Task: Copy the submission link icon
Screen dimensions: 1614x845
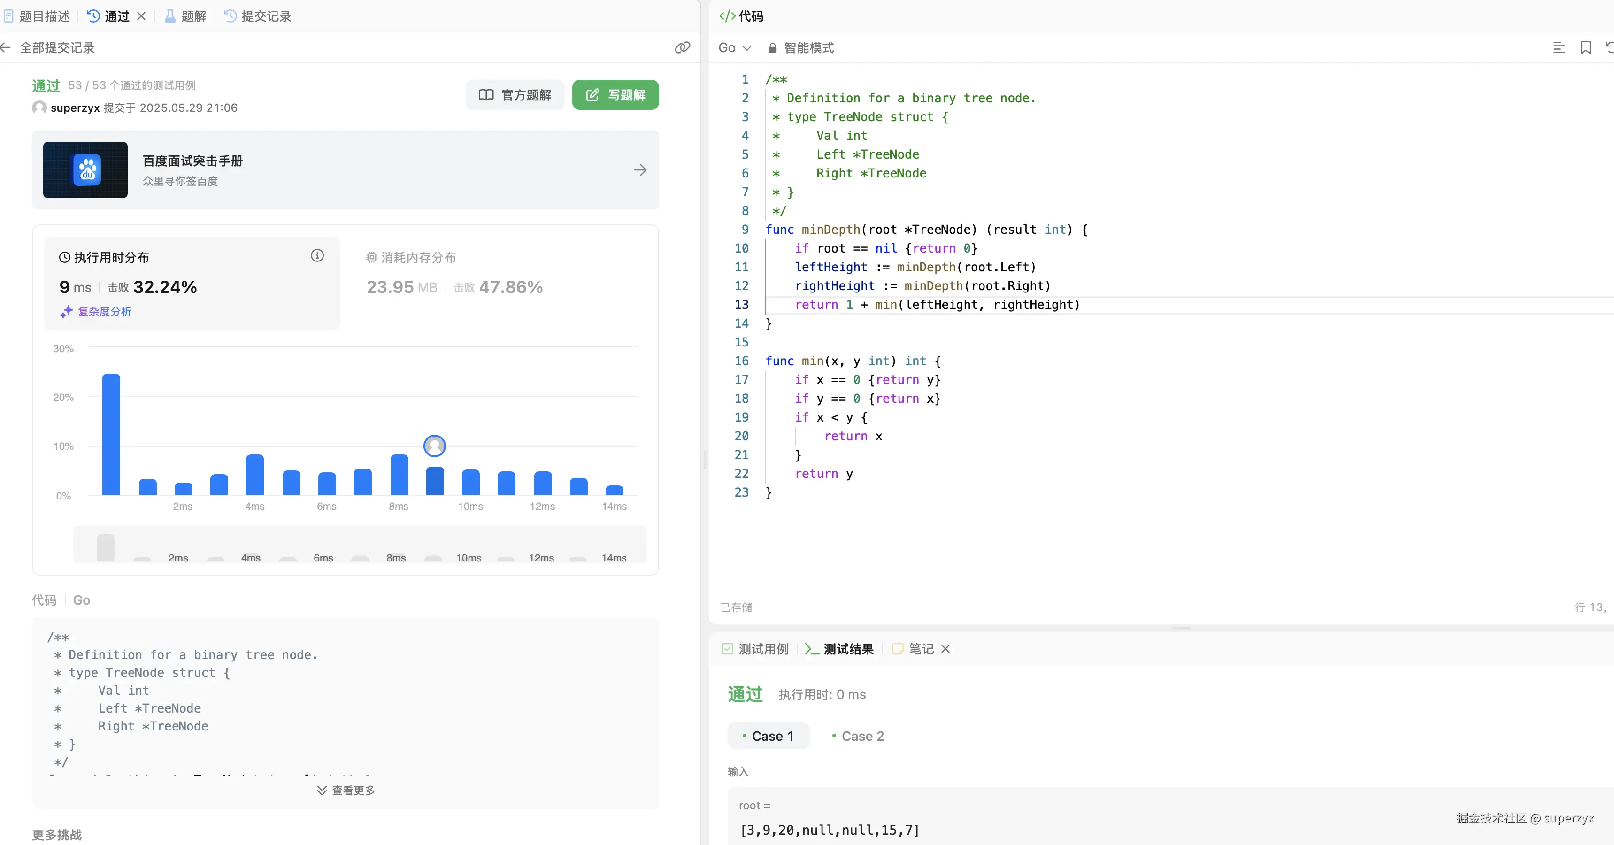Action: click(682, 47)
